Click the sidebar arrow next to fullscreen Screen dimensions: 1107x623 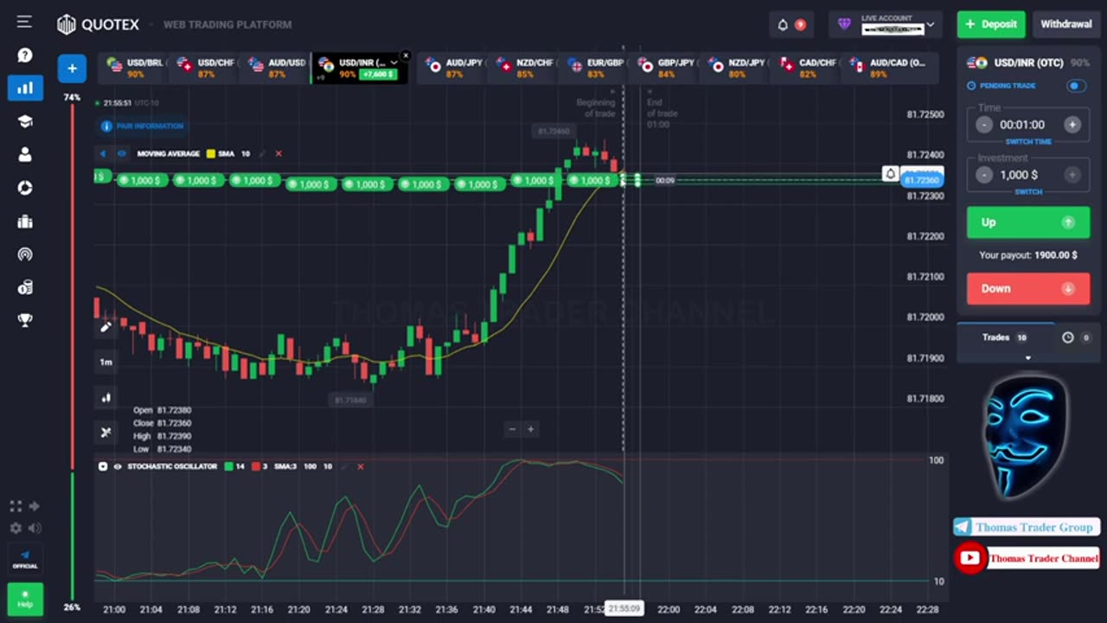tap(35, 506)
